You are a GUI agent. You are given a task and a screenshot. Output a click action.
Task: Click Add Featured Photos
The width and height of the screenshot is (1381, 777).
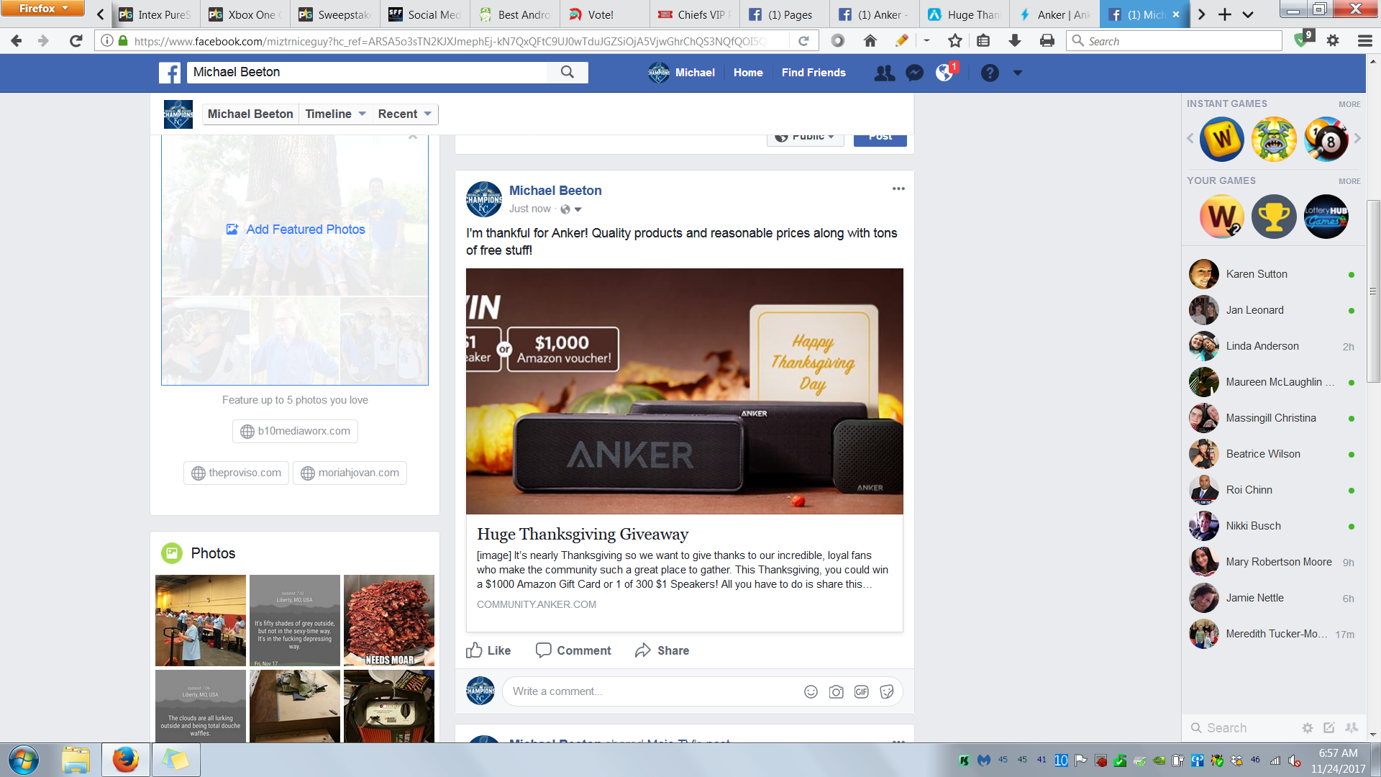coord(296,230)
